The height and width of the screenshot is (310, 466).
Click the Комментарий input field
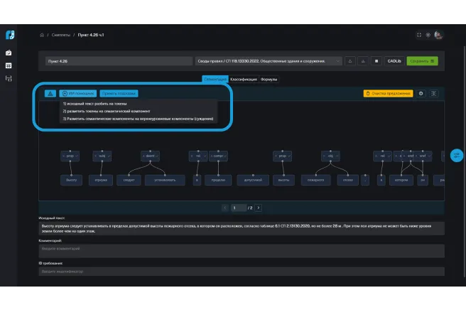click(242, 249)
